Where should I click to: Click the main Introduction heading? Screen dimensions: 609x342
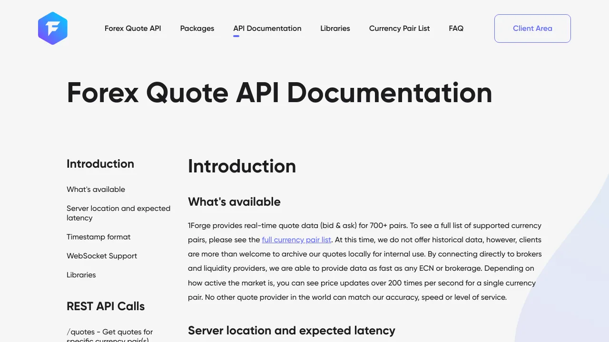coord(242,166)
